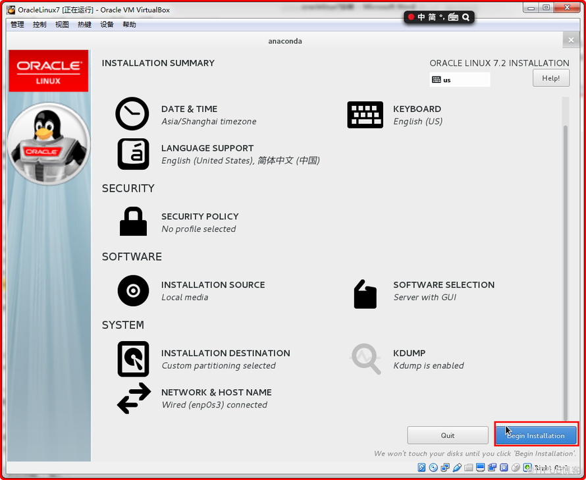Select LANGUAGE SUPPORT label
The image size is (586, 480).
tap(207, 148)
